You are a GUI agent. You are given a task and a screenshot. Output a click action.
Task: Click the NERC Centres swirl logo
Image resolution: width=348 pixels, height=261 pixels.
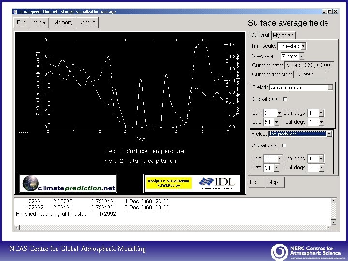tap(279, 252)
